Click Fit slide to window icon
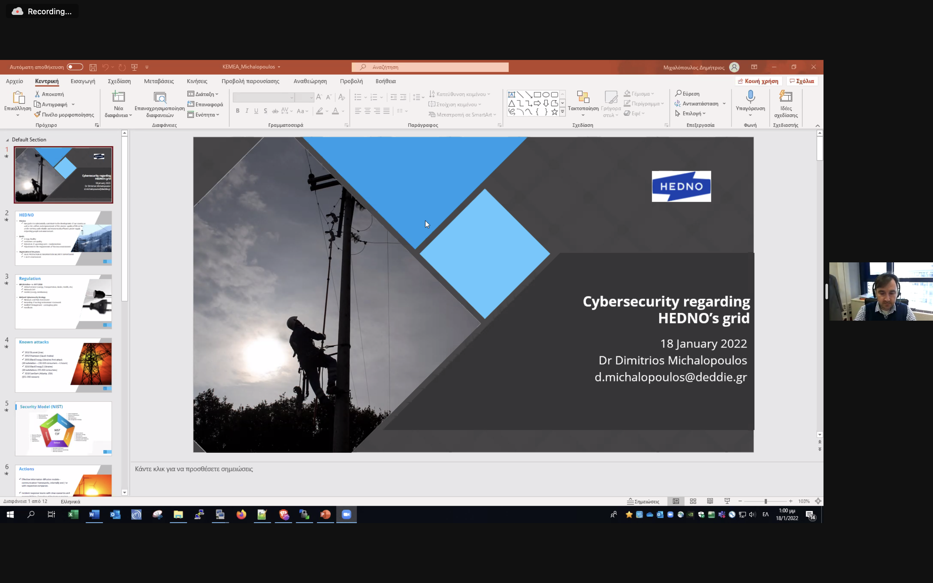The height and width of the screenshot is (583, 933). (818, 501)
